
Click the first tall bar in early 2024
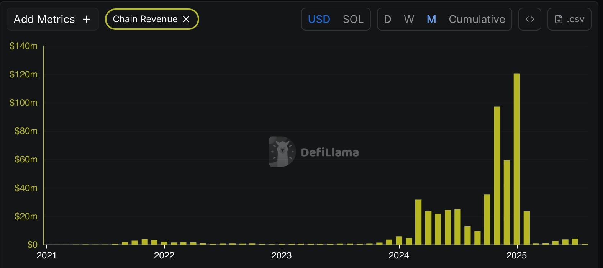(418, 222)
